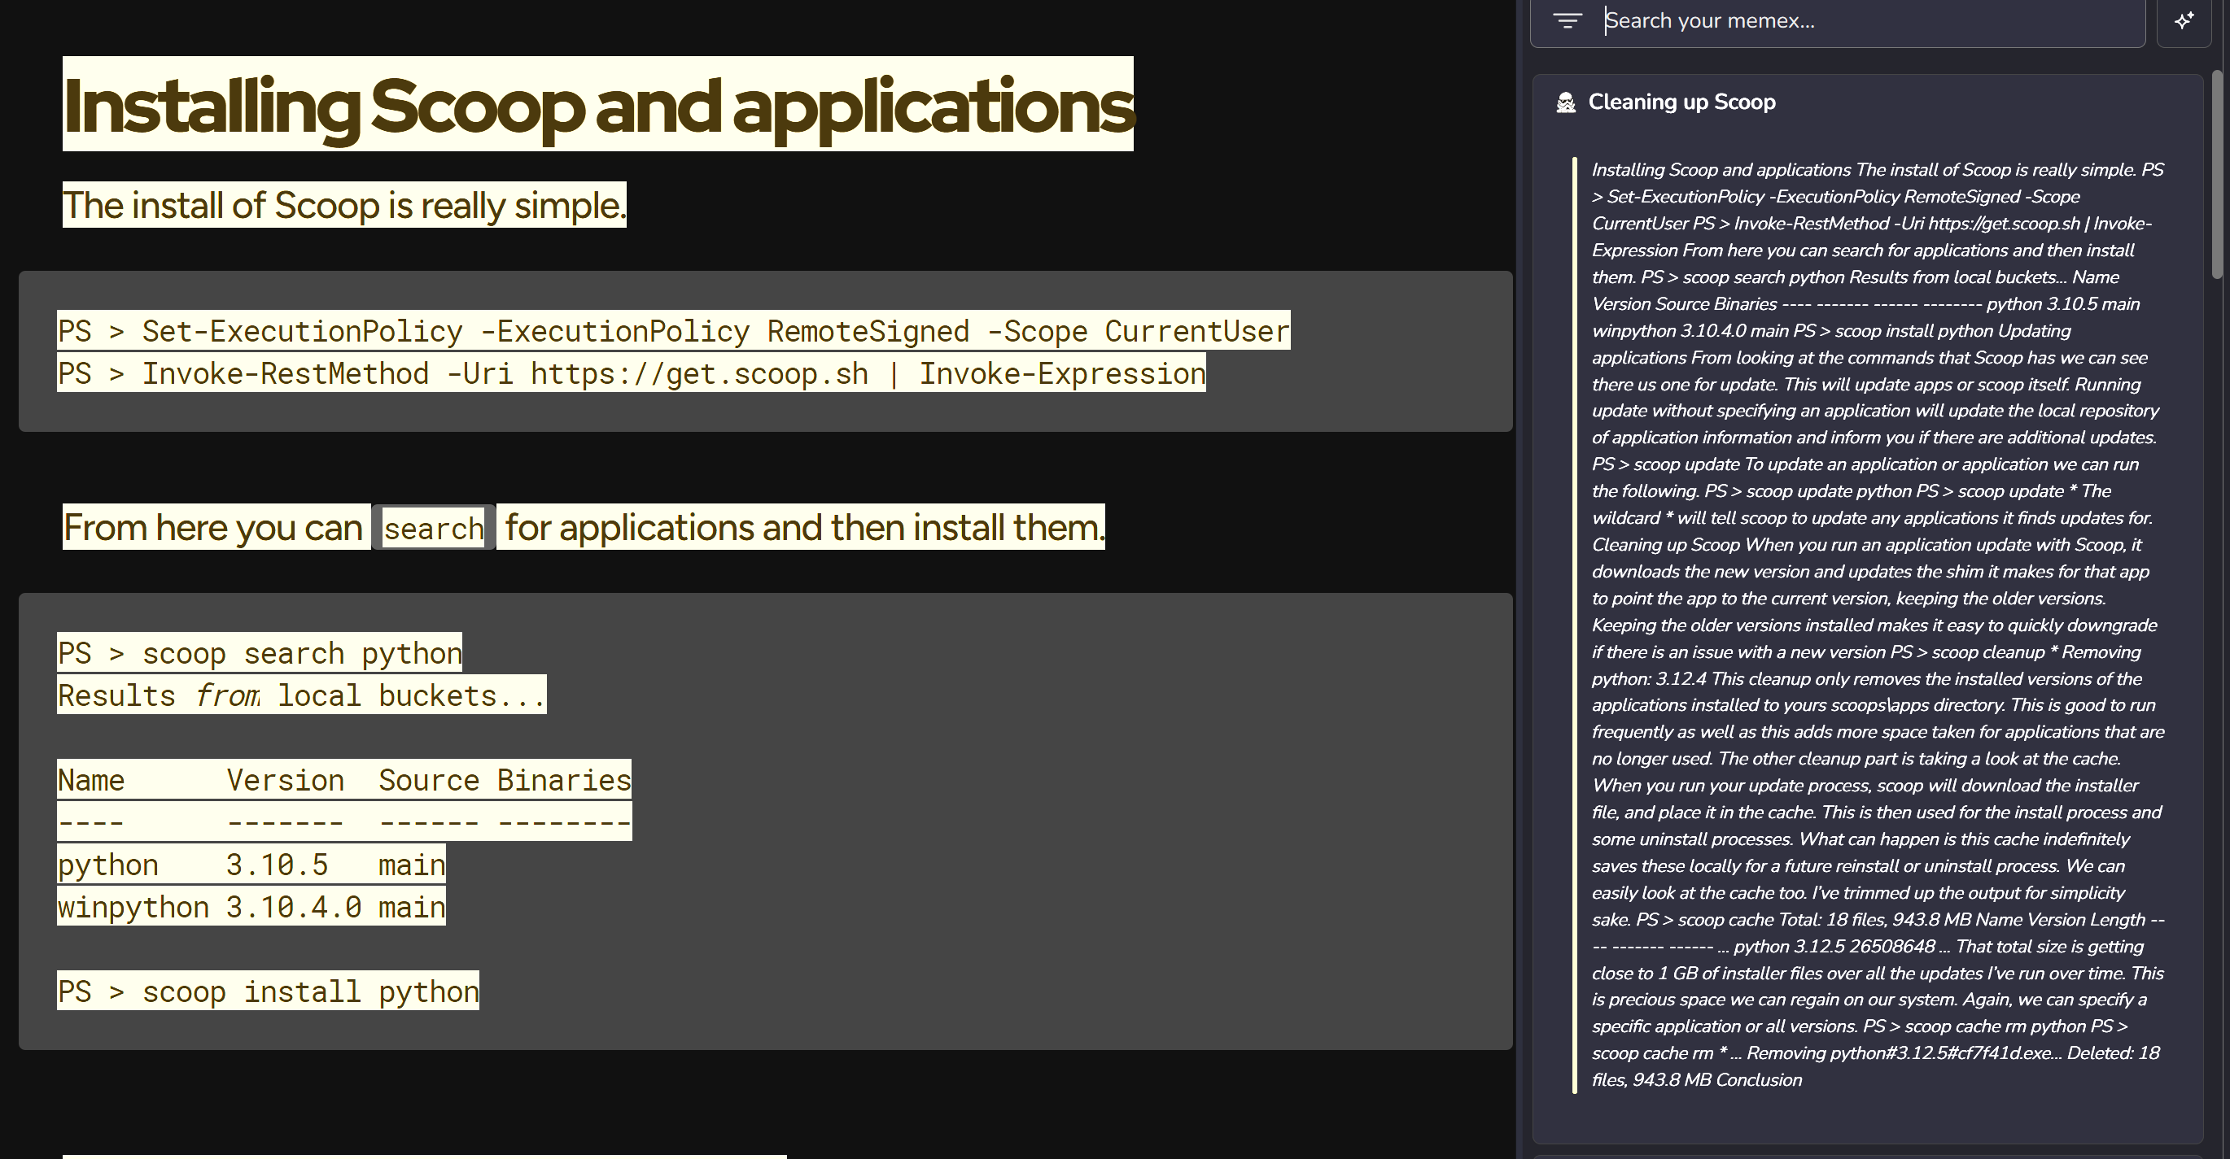Click the 'From here you can' text
The height and width of the screenshot is (1159, 2230).
214,527
